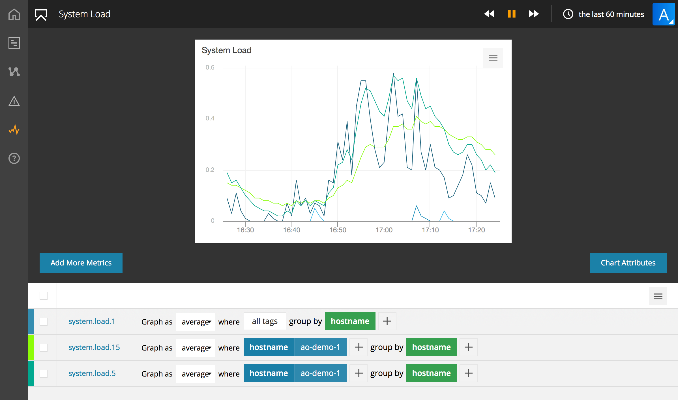This screenshot has width=678, height=400.
Task: Click the dashboard home icon
Action: click(x=14, y=14)
